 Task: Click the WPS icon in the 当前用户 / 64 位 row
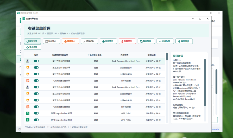[x=28, y=113]
